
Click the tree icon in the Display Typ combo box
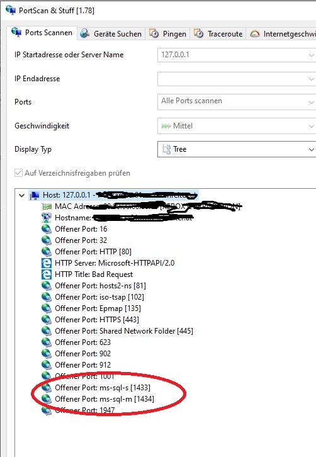click(167, 149)
